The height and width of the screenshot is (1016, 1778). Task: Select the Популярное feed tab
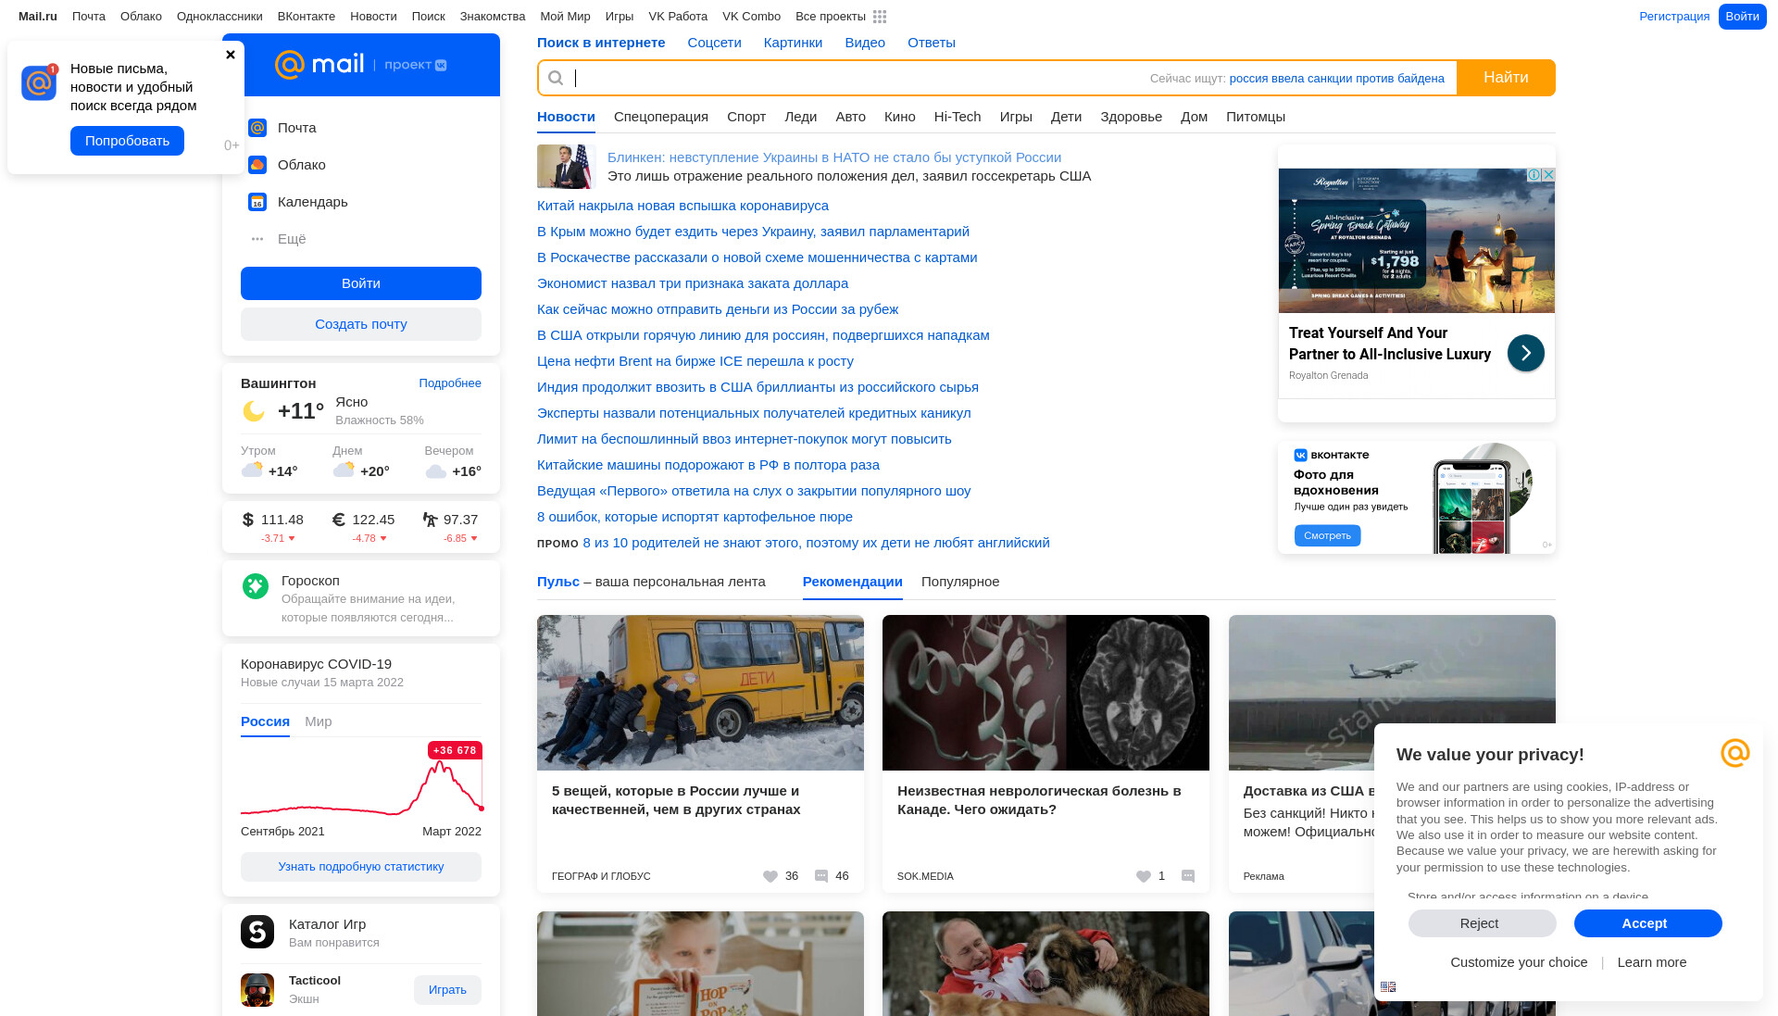pos(960,582)
